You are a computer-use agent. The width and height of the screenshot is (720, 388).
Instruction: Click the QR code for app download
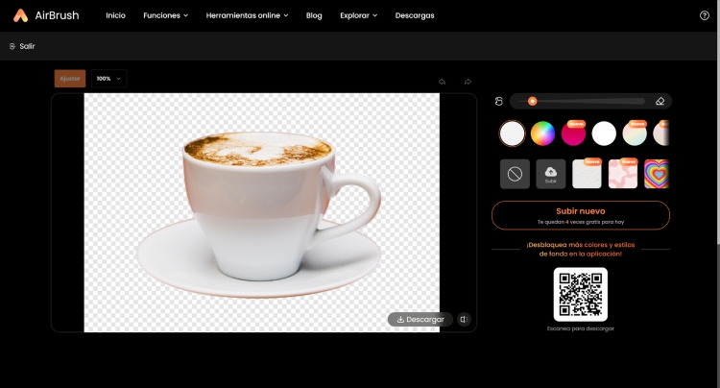(x=581, y=294)
